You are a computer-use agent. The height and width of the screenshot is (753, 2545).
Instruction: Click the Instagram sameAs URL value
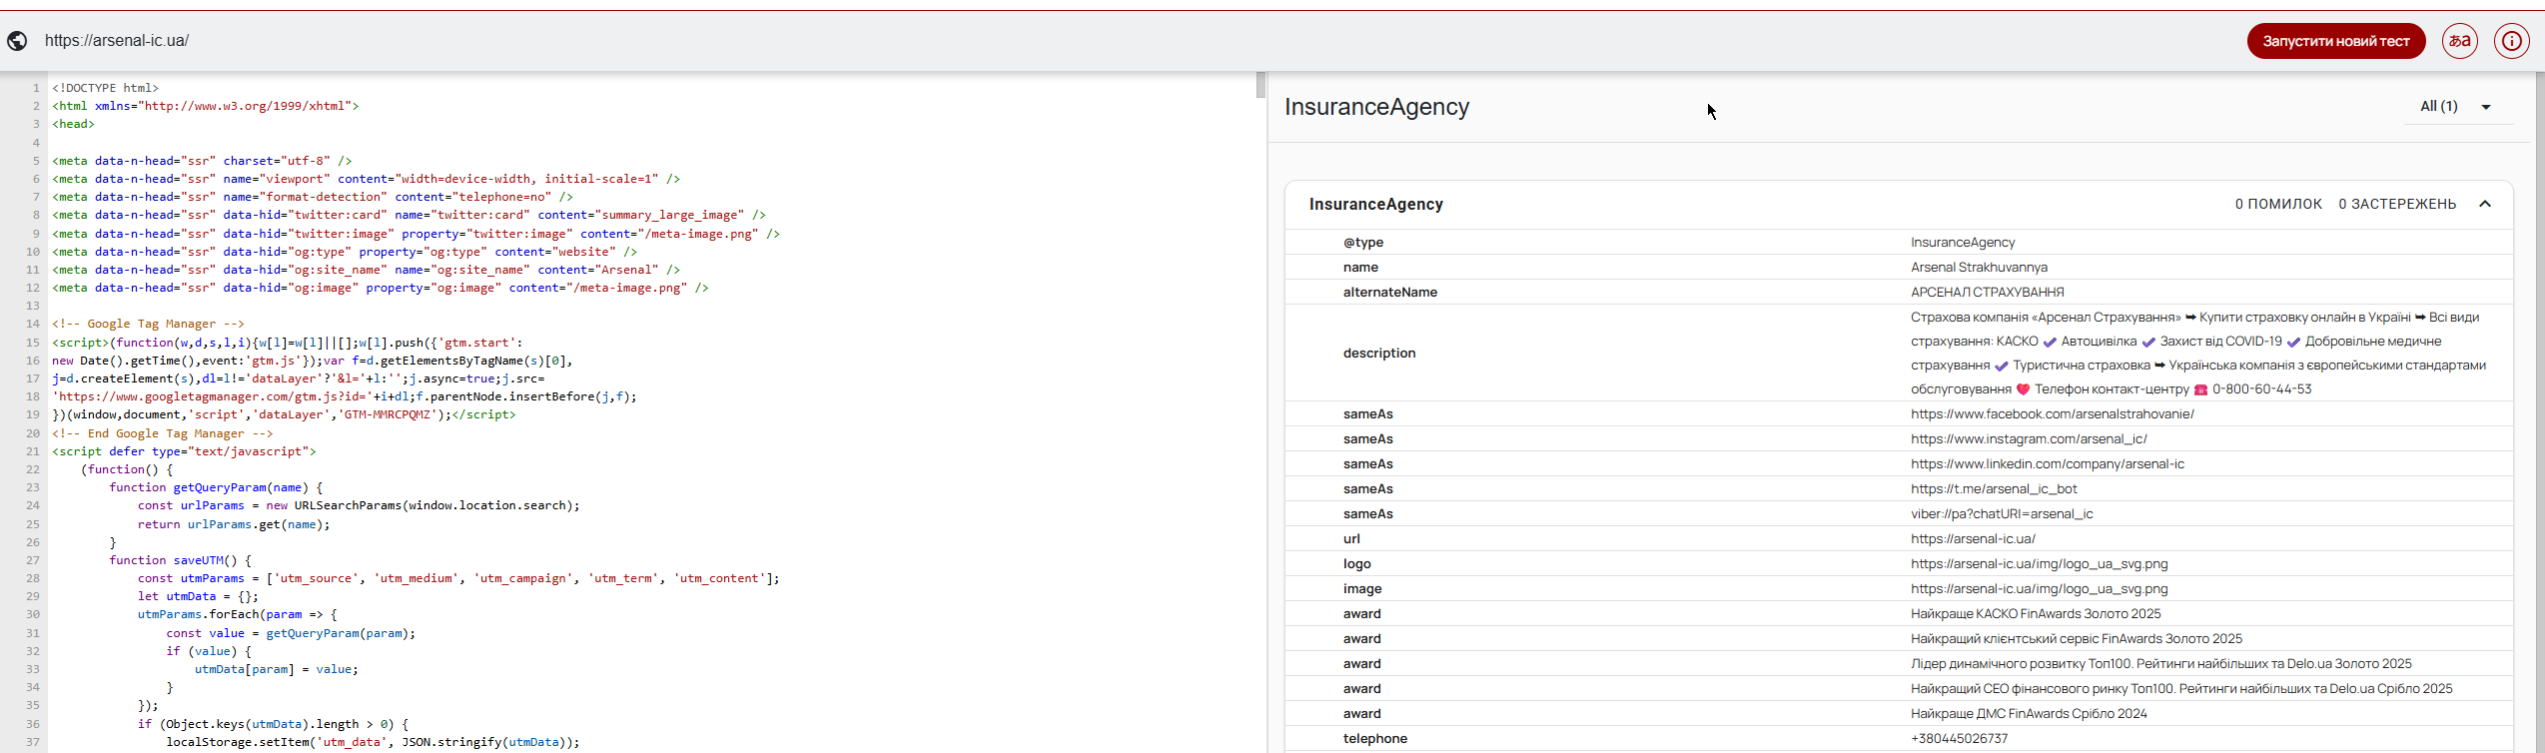[2029, 439]
